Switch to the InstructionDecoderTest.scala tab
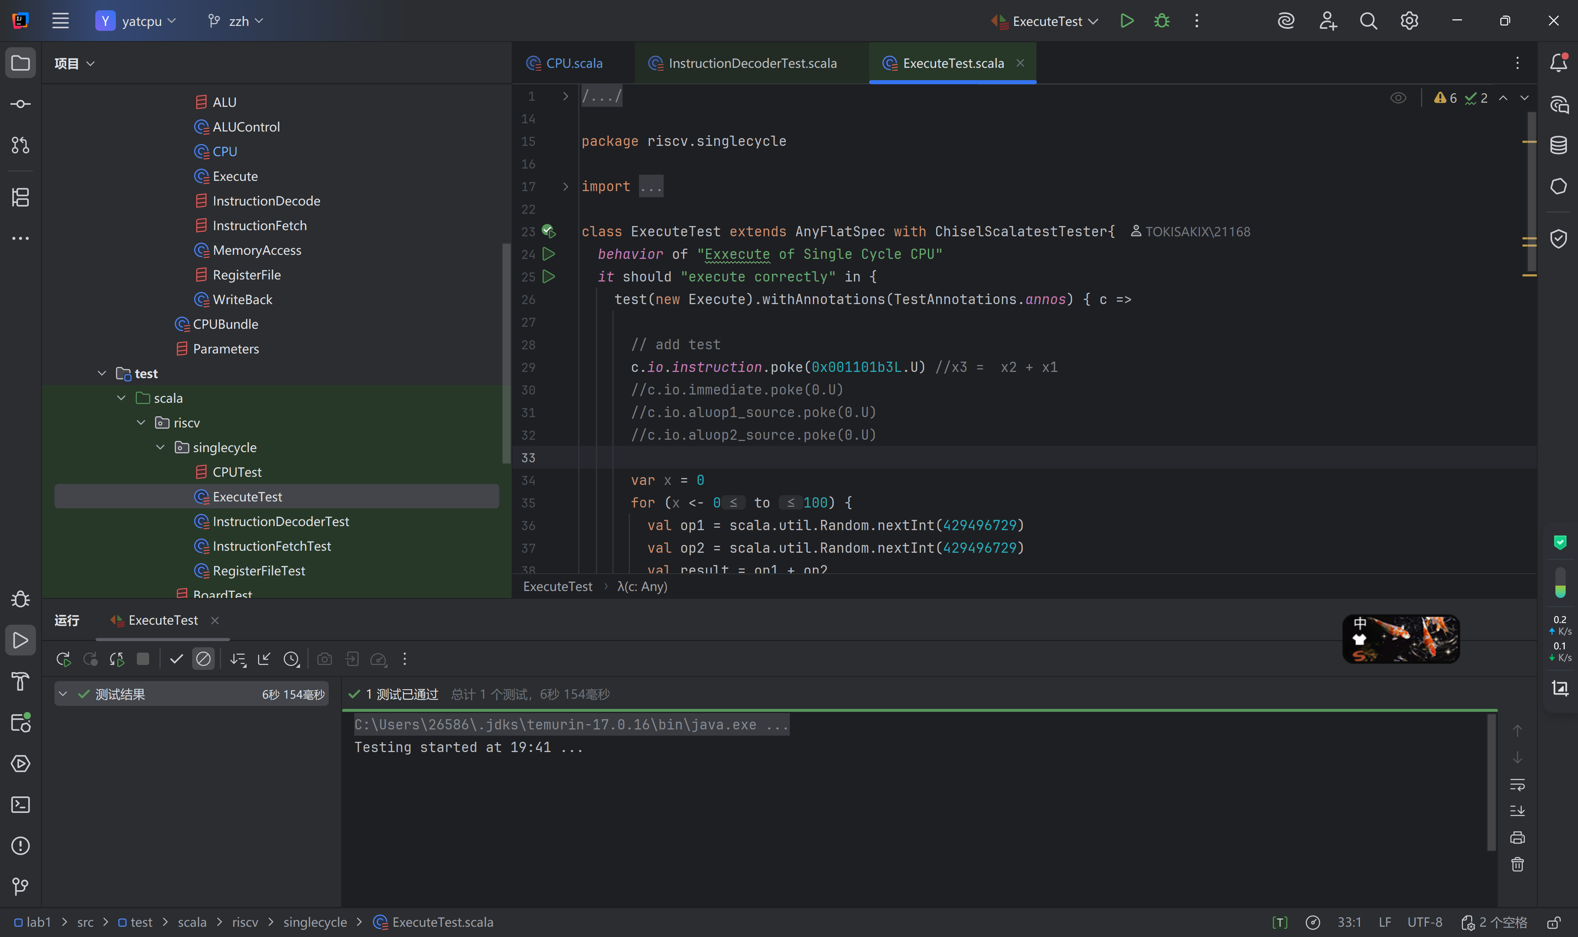This screenshot has height=937, width=1578. tap(752, 63)
